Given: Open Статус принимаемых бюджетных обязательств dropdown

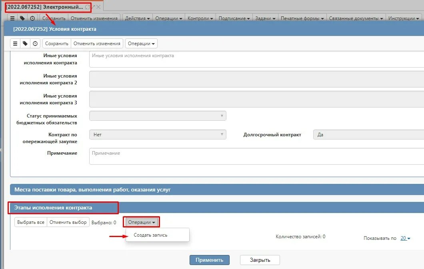Looking at the screenshot, I should pos(158,116).
